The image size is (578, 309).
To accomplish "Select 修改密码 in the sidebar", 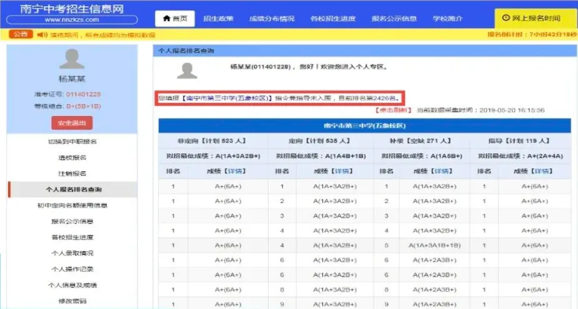I will [x=72, y=301].
